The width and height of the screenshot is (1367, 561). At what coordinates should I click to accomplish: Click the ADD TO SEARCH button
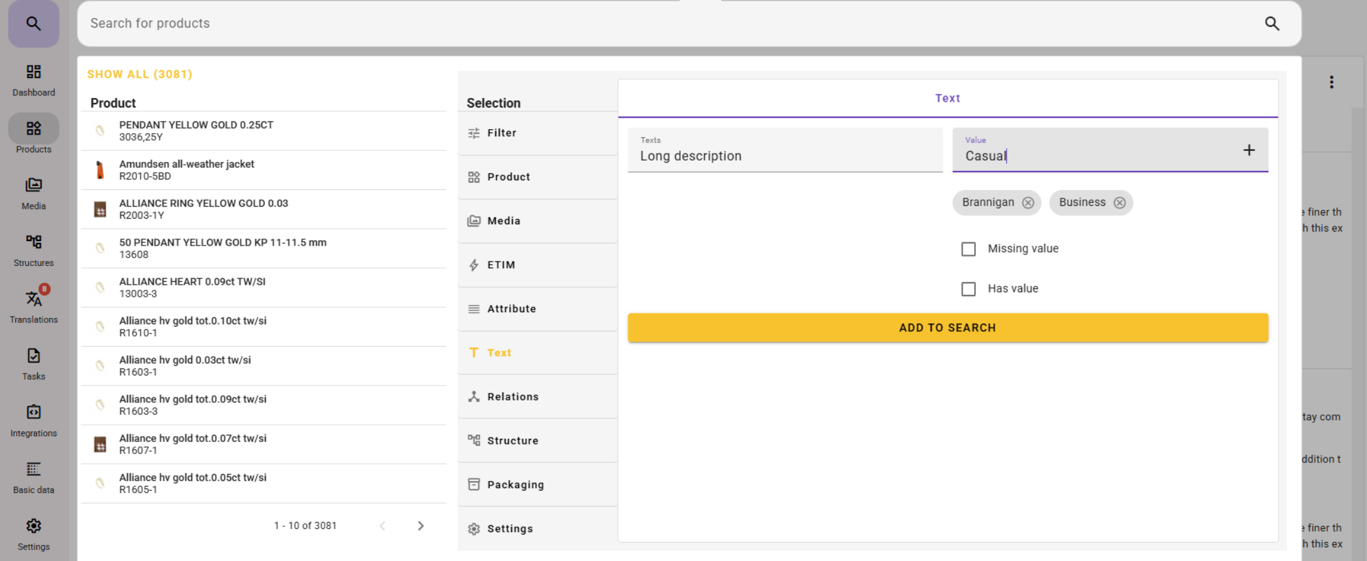[x=947, y=328]
